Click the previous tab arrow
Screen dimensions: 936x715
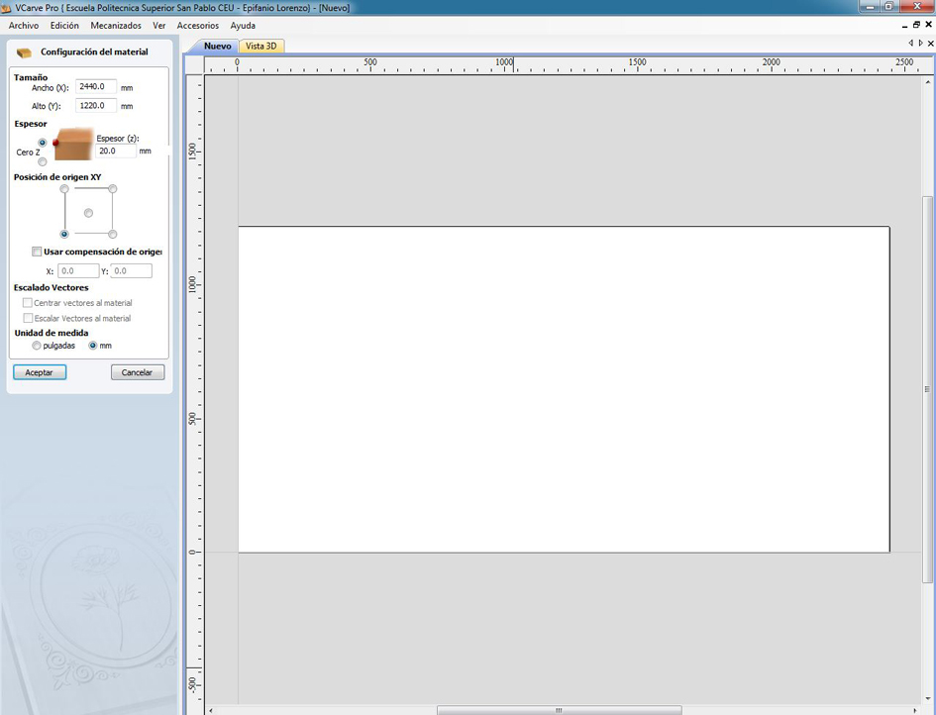coord(910,43)
